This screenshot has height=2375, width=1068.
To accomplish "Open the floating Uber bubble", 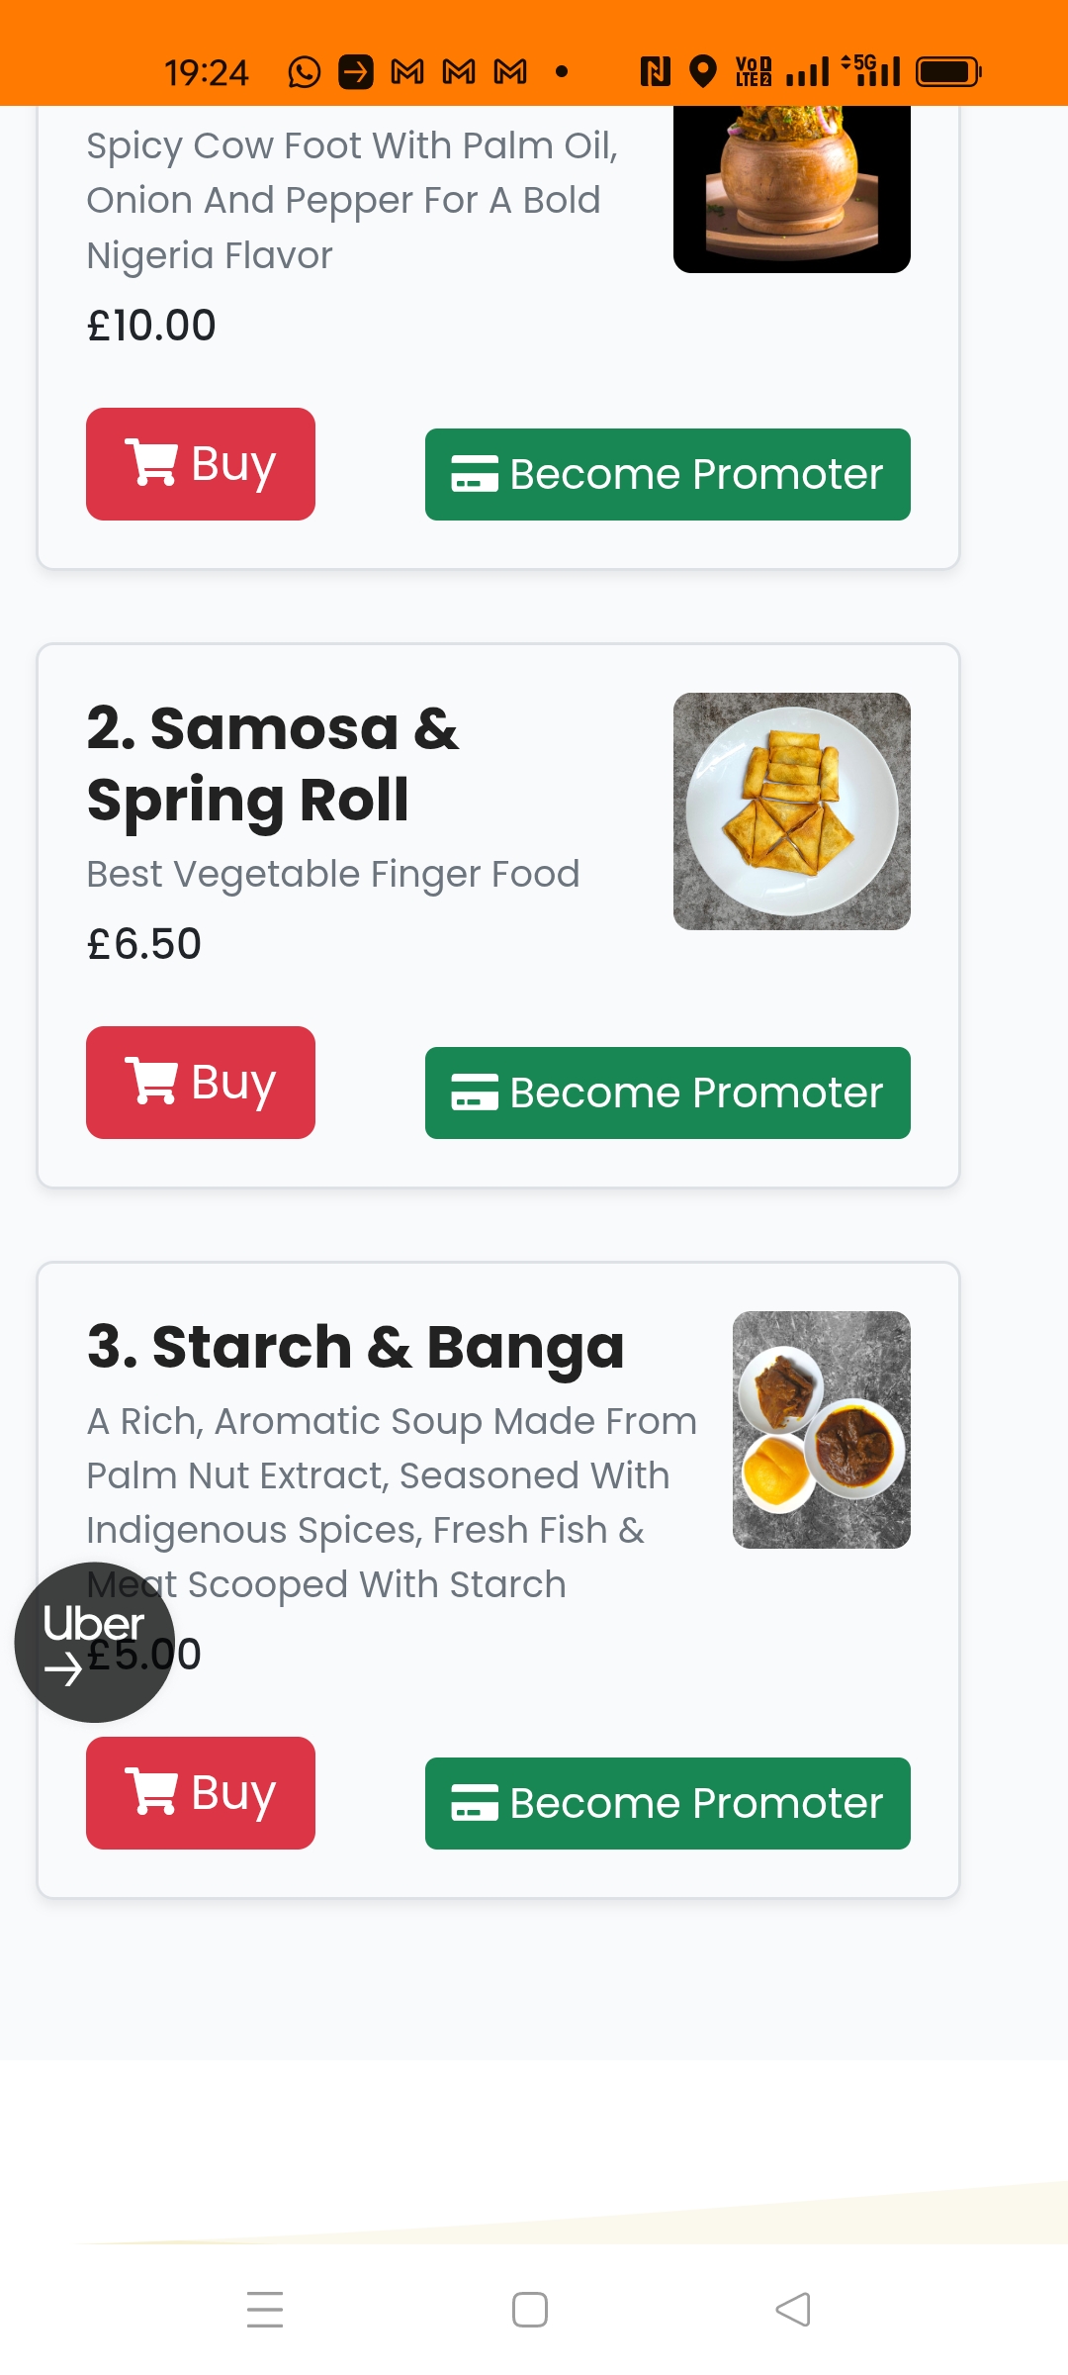I will pos(94,1642).
